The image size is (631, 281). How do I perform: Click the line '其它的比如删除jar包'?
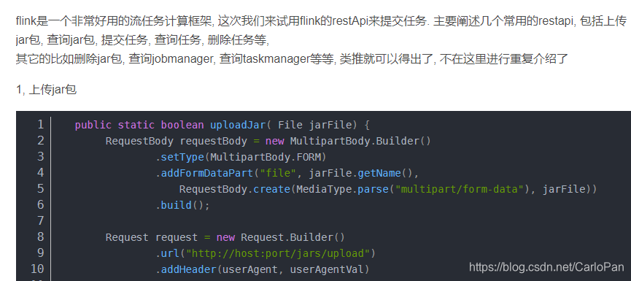(x=292, y=60)
